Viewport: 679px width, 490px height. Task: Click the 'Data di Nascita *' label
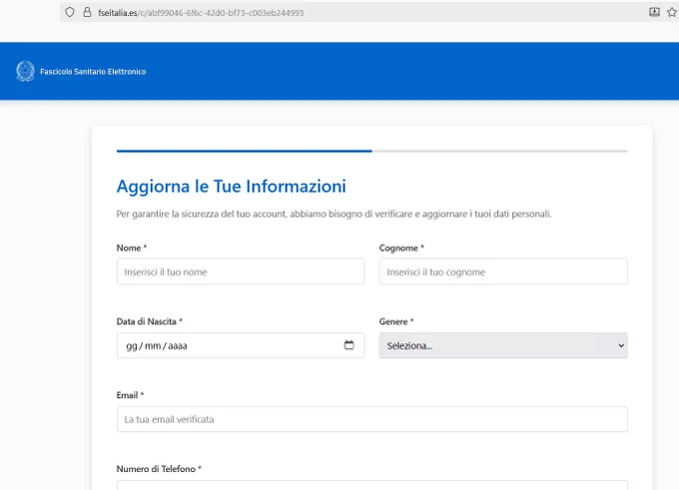150,321
